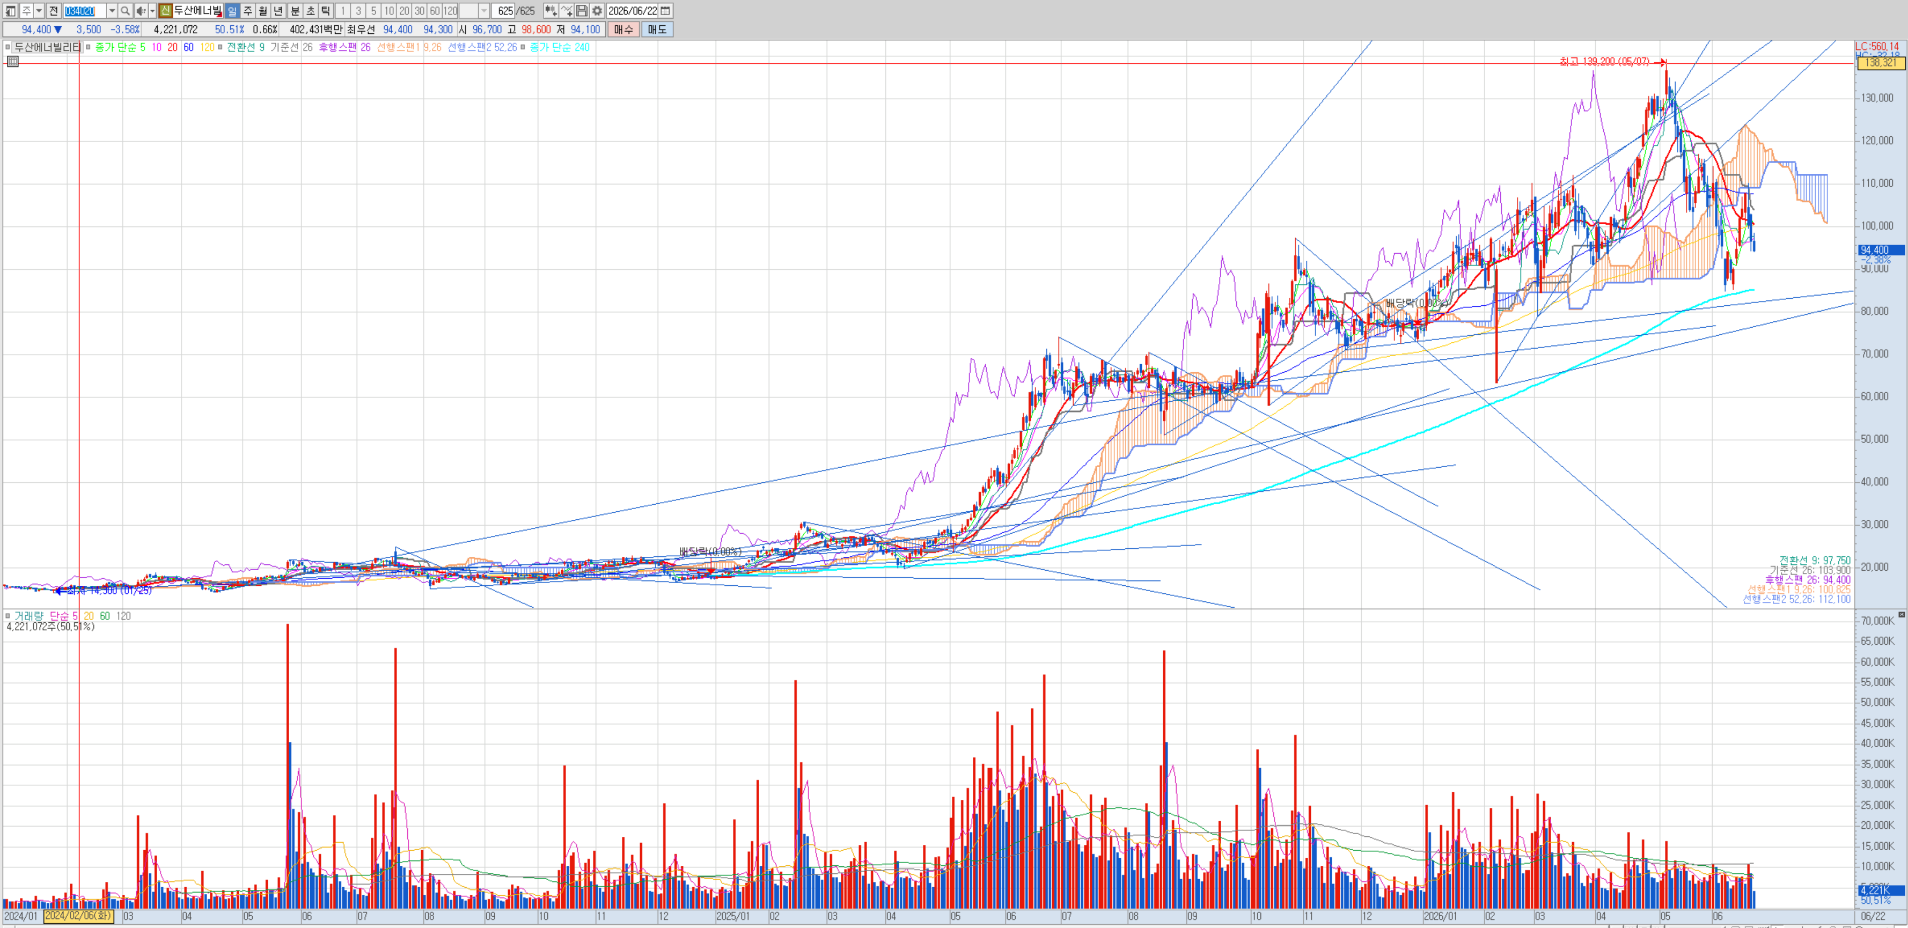Toggle the left side panel icon
The image size is (1908, 928).
pyautogui.click(x=10, y=11)
